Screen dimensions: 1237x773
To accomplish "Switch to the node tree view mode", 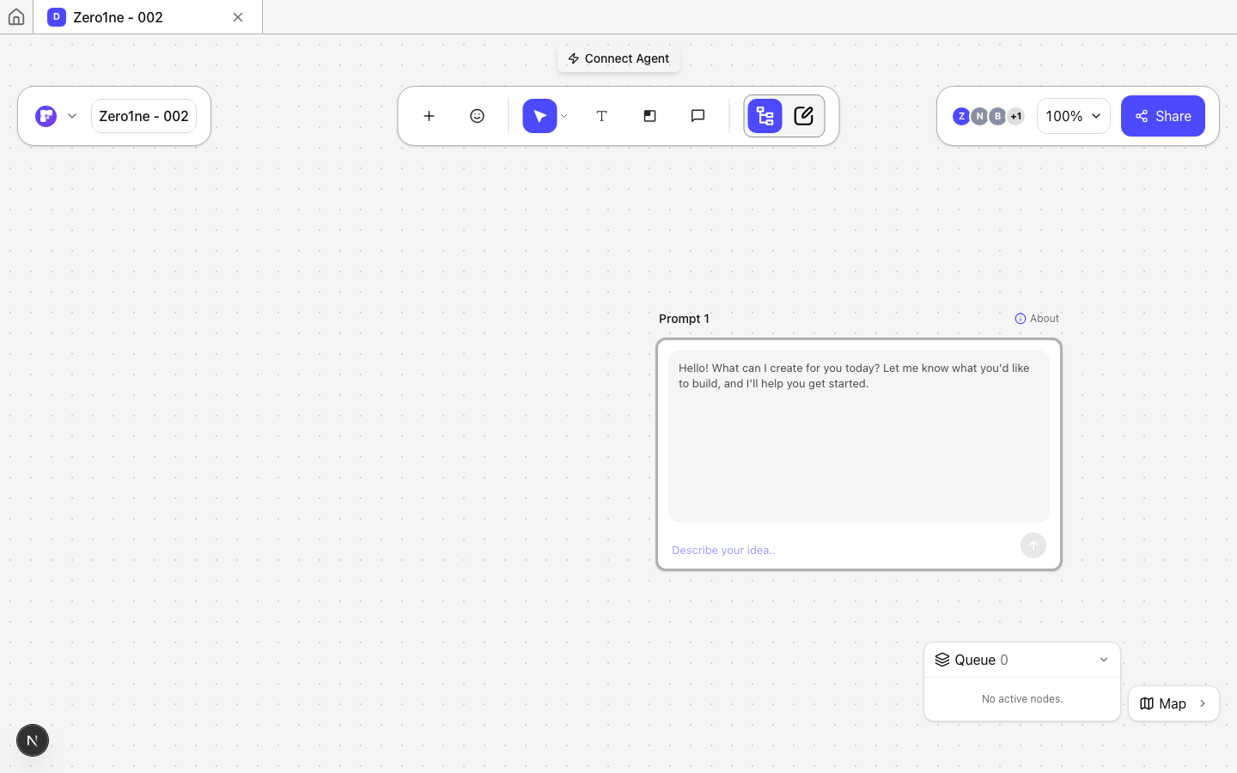I will click(x=765, y=116).
